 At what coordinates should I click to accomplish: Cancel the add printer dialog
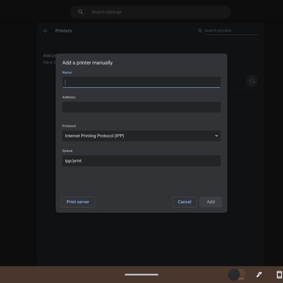pos(184,202)
